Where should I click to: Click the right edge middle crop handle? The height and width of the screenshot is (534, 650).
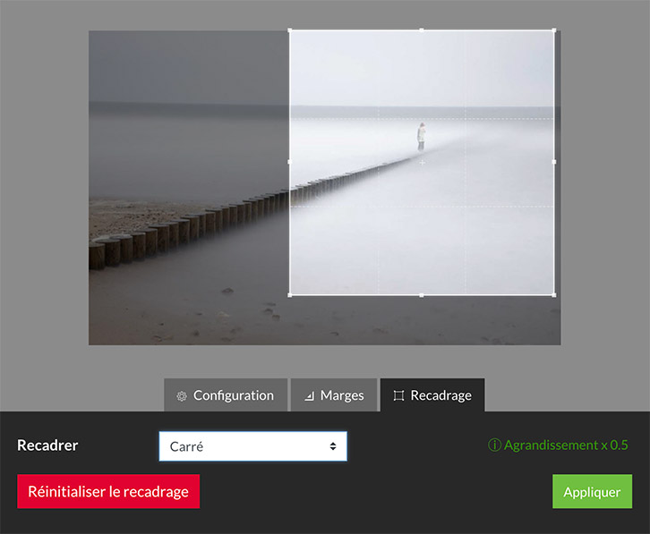coord(554,162)
